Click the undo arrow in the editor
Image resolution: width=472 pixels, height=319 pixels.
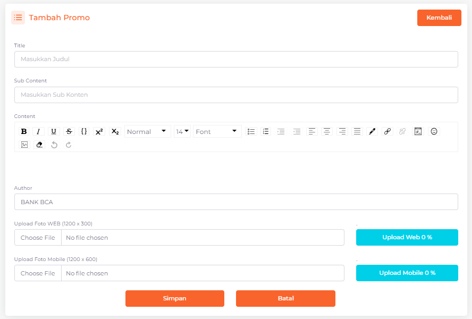pos(54,145)
